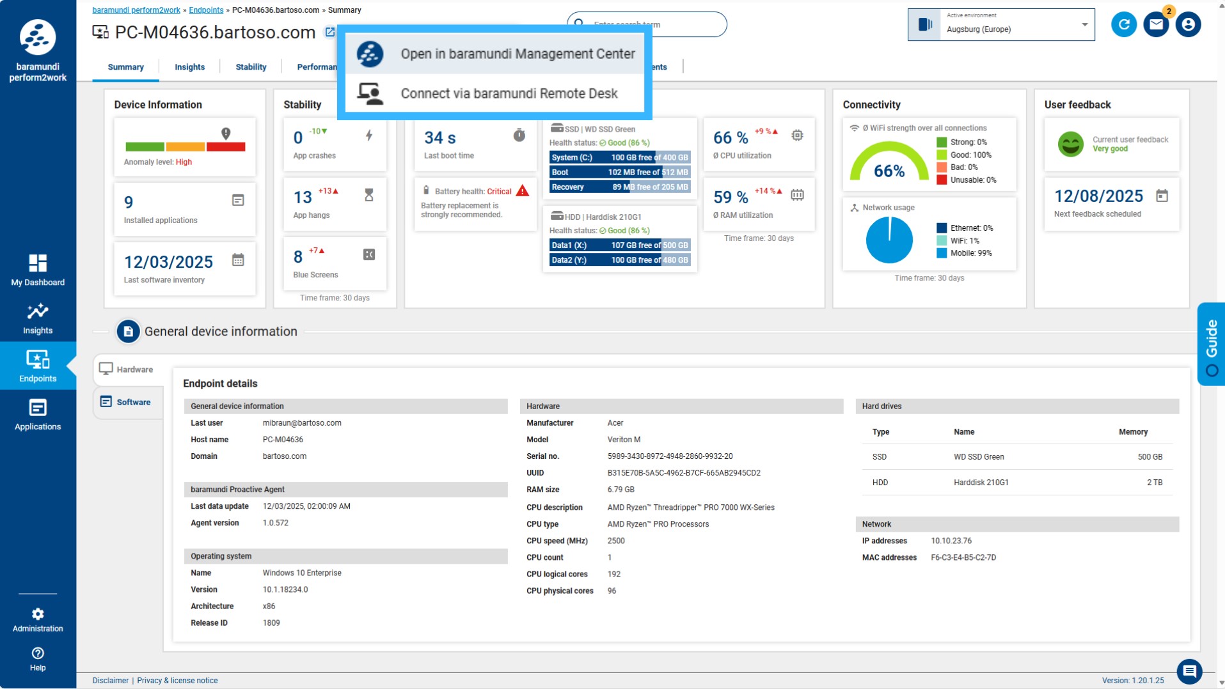
Task: Open the chat bubble icon
Action: tap(1189, 670)
